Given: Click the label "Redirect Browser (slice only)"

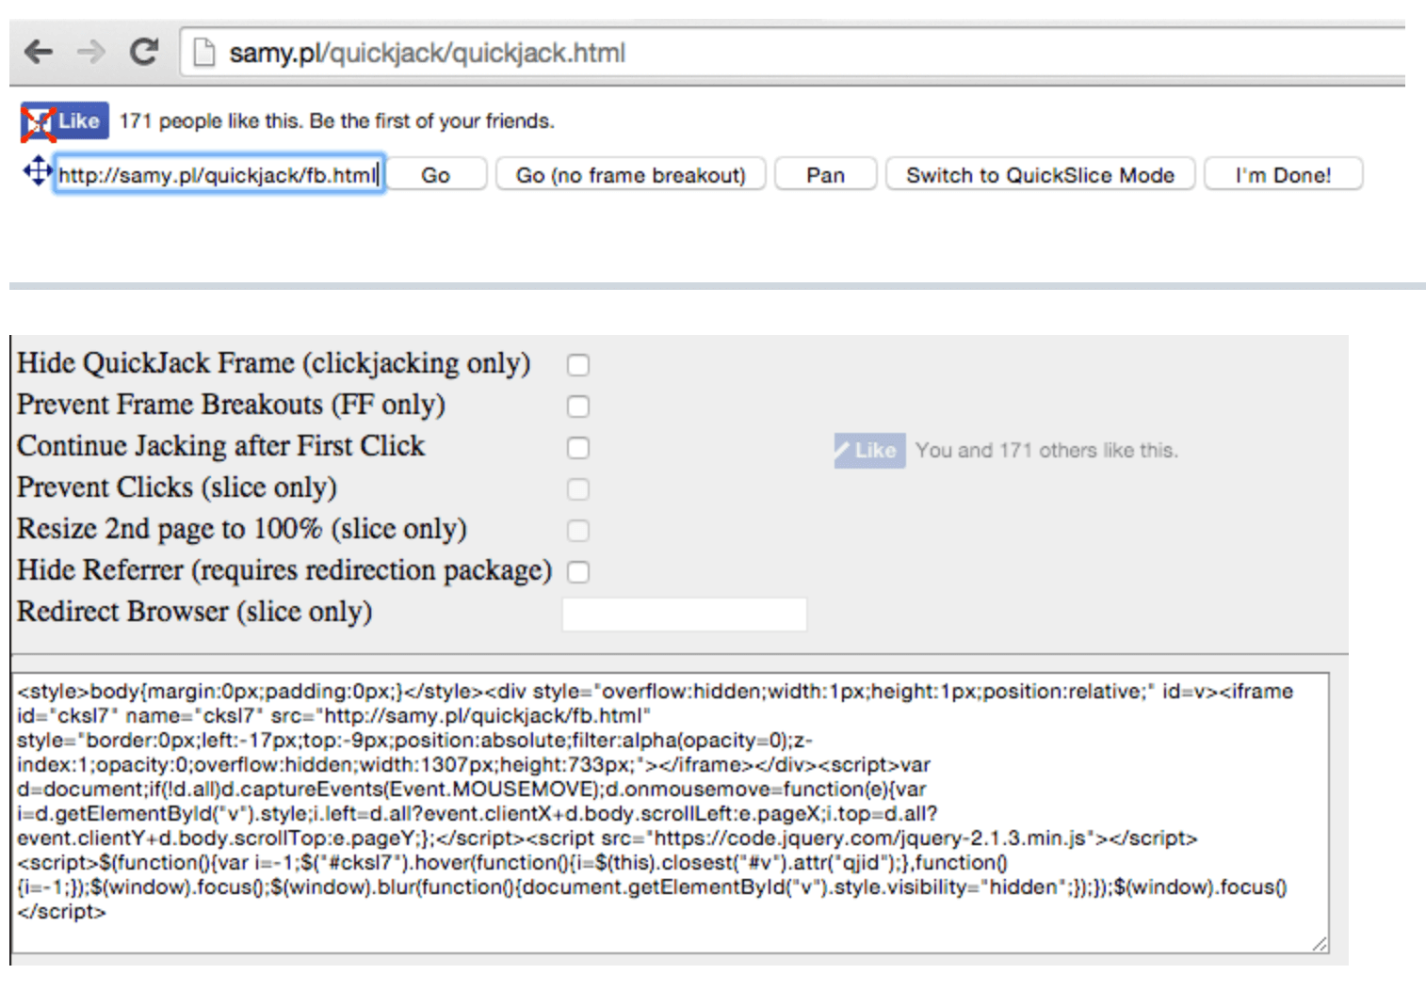Looking at the screenshot, I should (x=195, y=612).
